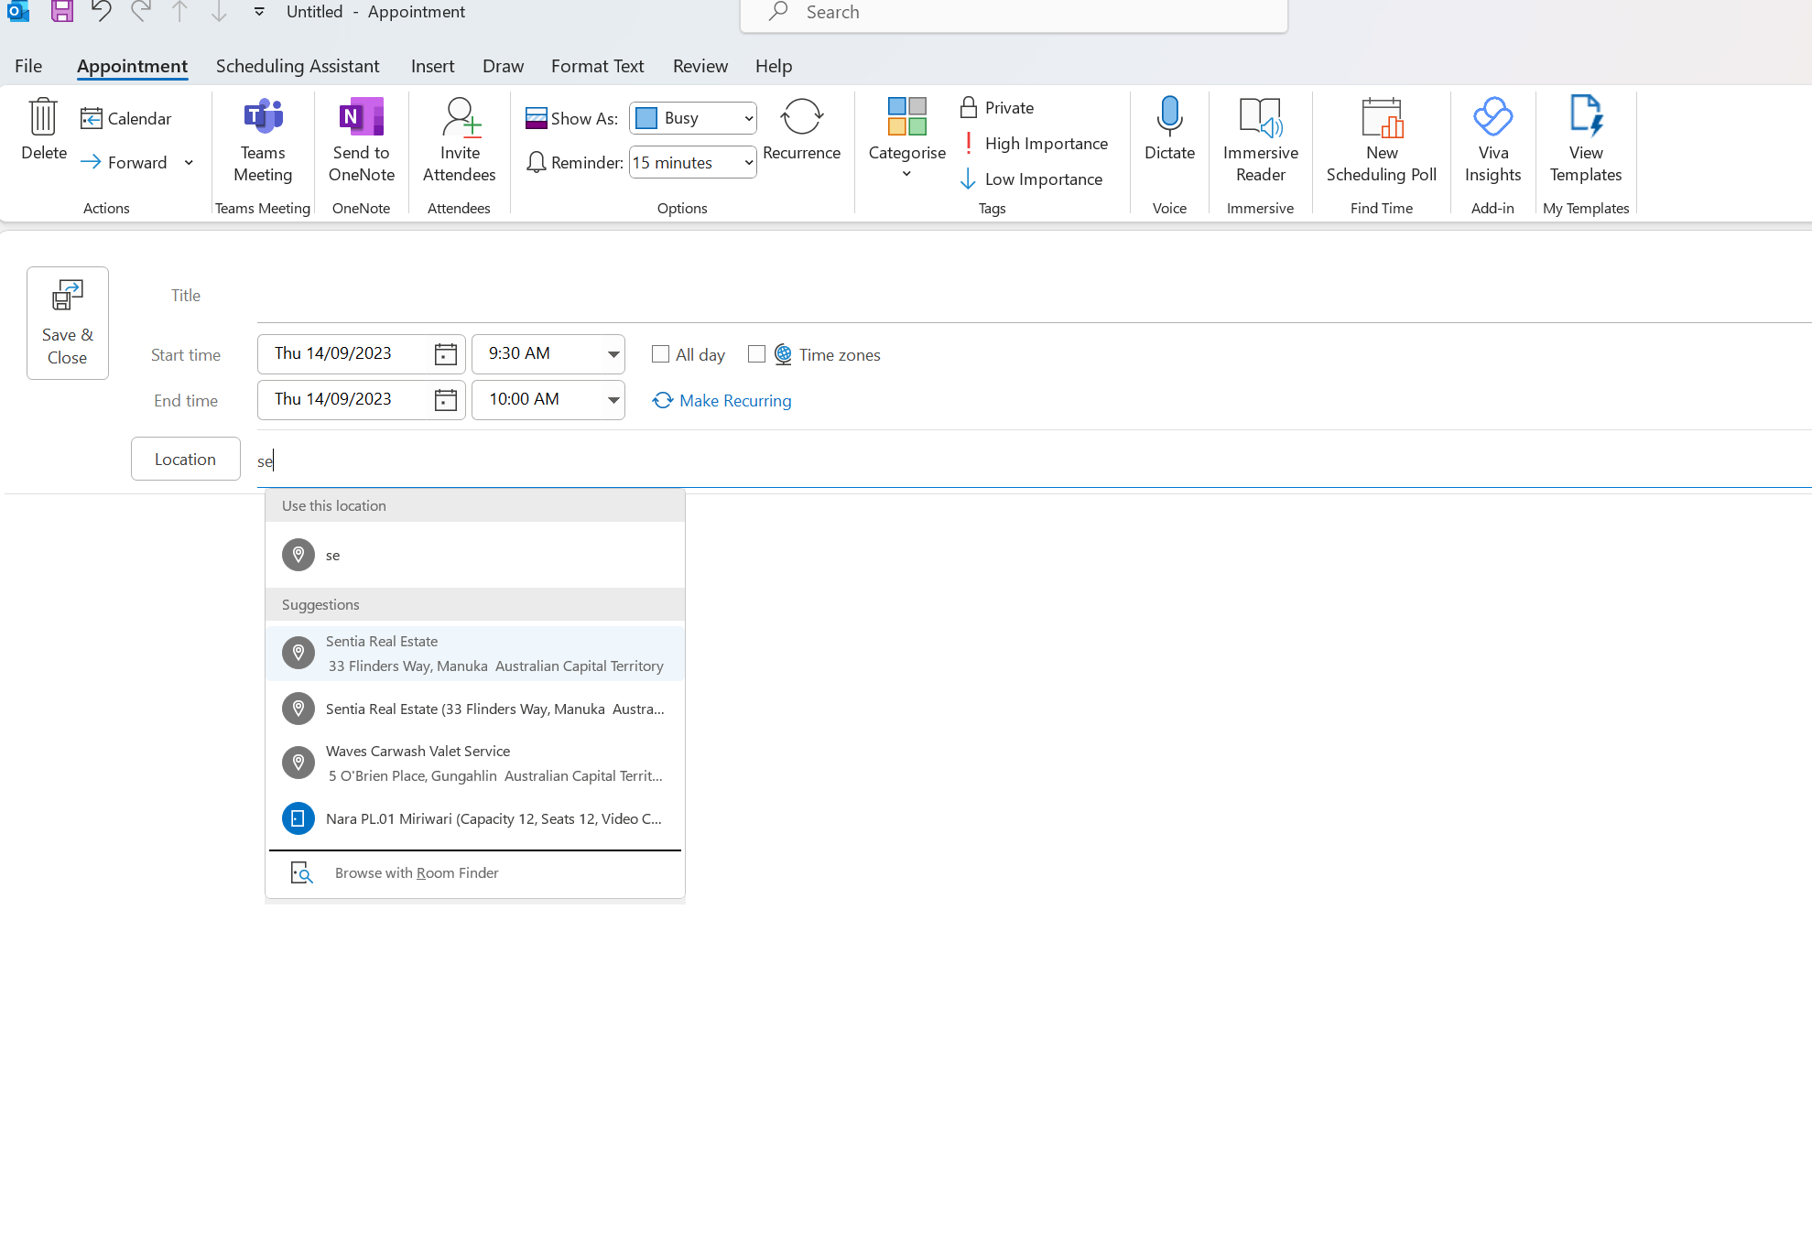Tick the Time zones checkbox
Screen dimensions: 1812x1245
pyautogui.click(x=756, y=354)
